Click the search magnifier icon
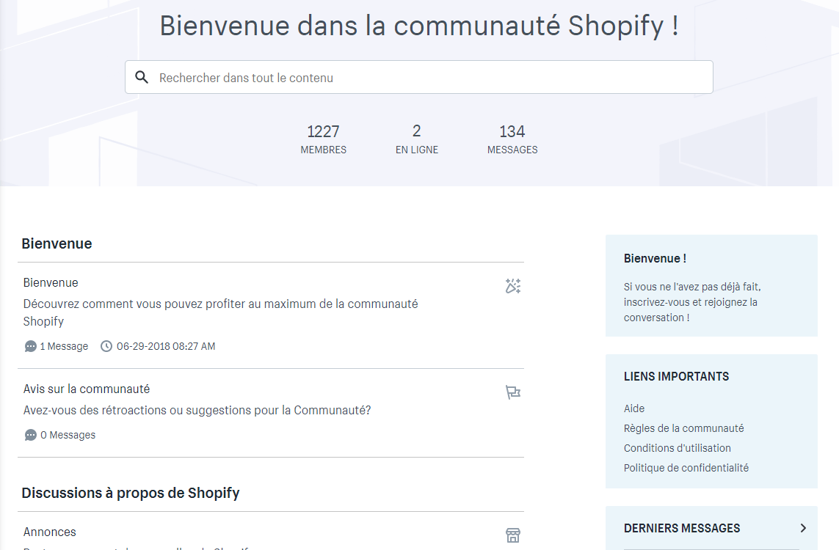 142,78
